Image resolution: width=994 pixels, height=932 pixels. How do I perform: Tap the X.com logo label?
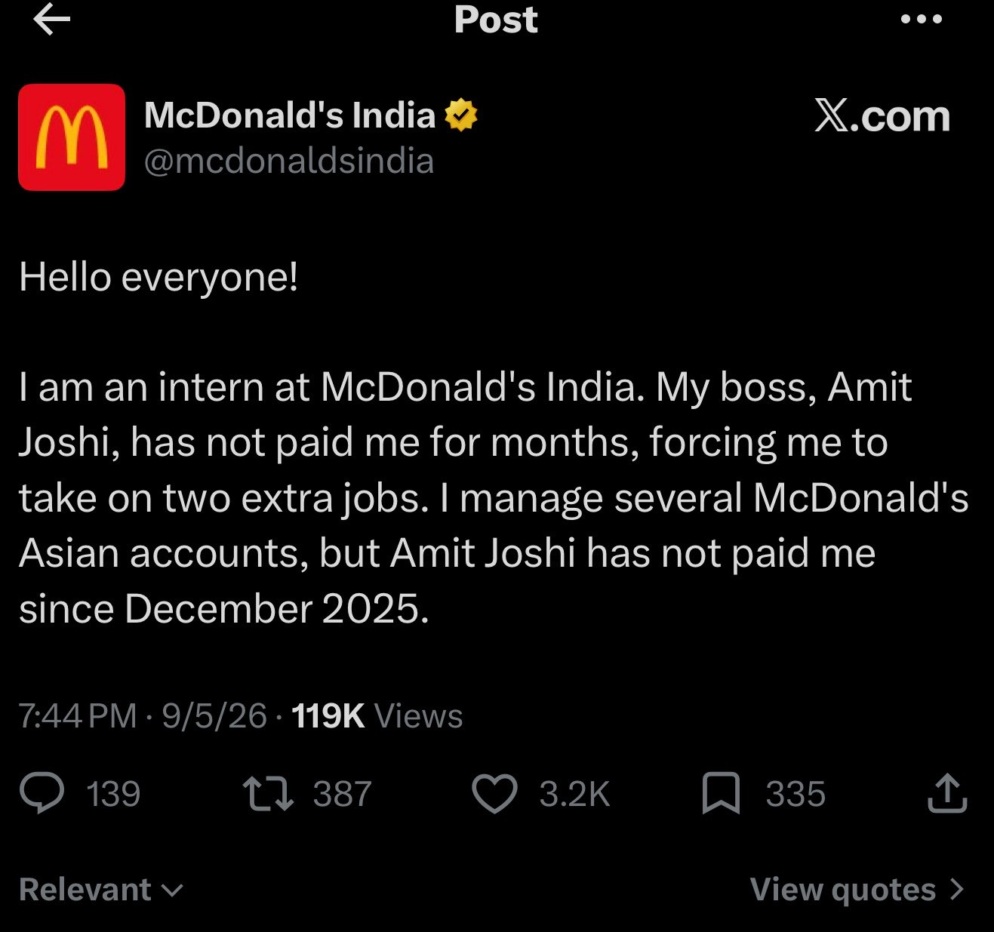pyautogui.click(x=882, y=116)
